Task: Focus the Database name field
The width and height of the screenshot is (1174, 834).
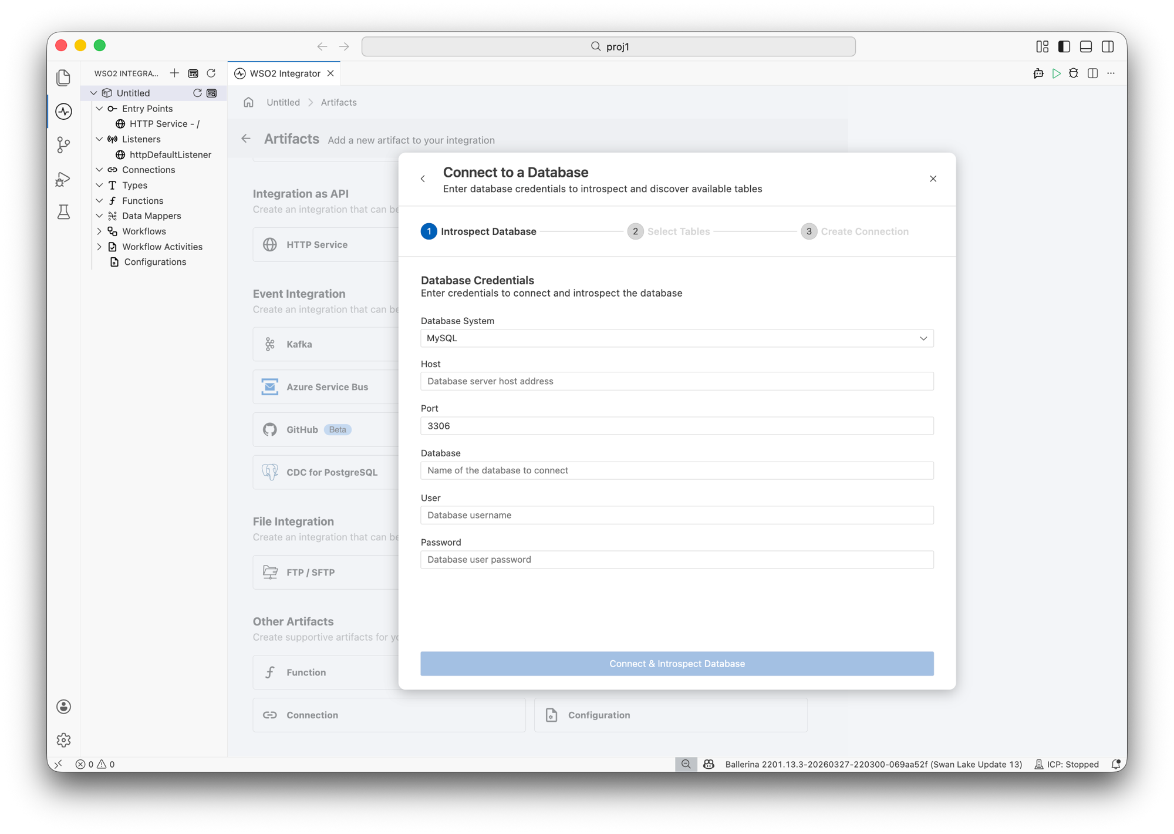Action: [x=677, y=470]
